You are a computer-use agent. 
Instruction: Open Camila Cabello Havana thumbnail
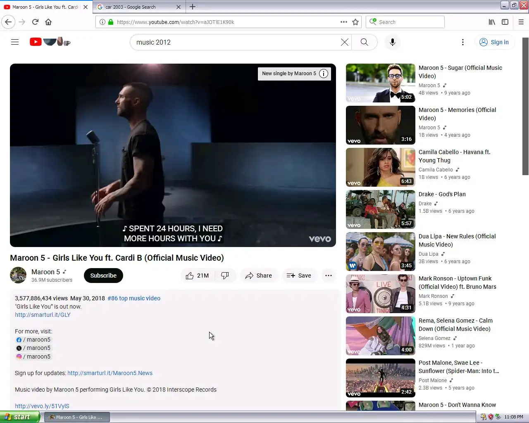pos(381,167)
